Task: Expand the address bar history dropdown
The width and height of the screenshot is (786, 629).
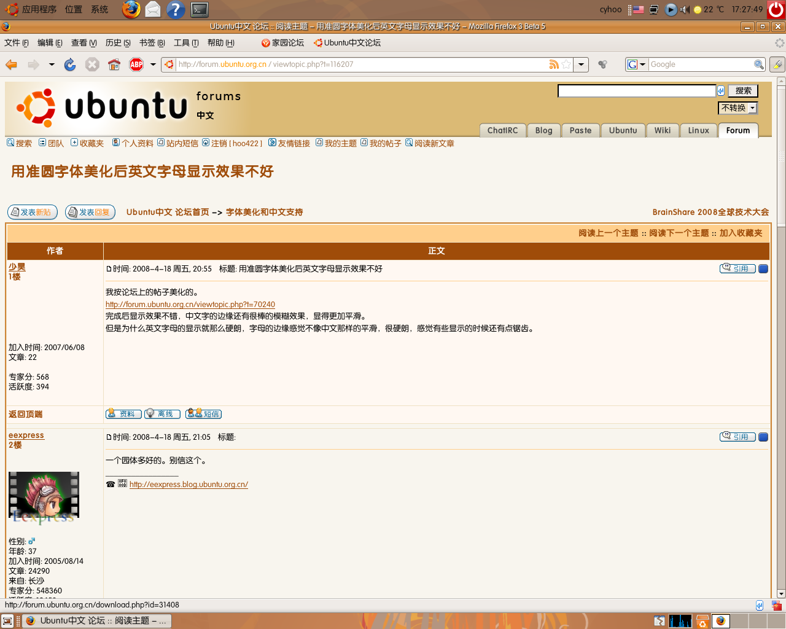Action: pos(581,64)
